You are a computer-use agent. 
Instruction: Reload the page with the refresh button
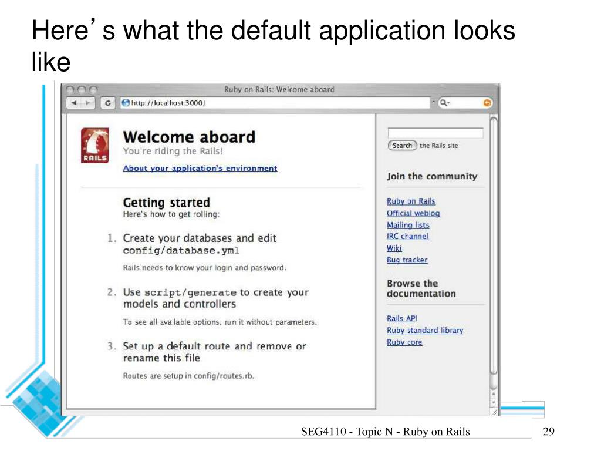[108, 103]
